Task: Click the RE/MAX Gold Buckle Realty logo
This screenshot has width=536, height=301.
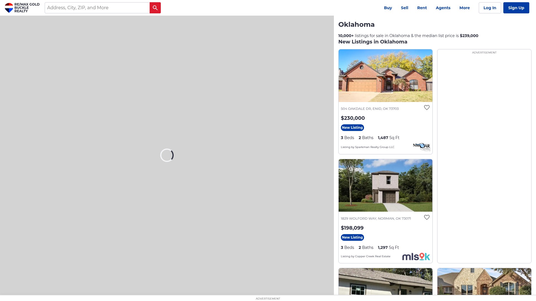Action: tap(22, 8)
